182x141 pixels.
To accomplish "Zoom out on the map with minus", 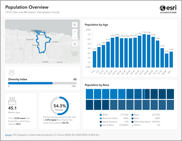I will pyautogui.click(x=75, y=37).
